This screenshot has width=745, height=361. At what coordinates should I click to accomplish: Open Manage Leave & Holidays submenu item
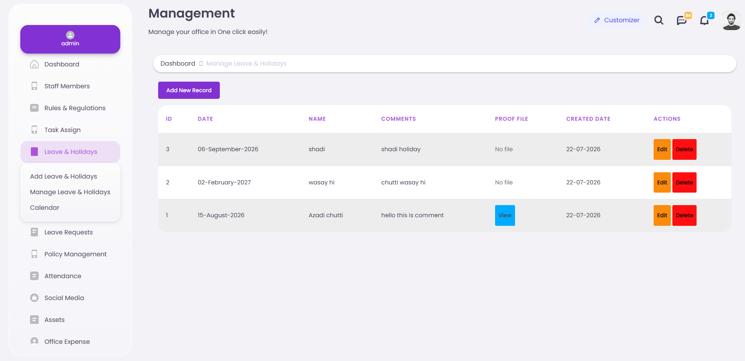click(70, 192)
